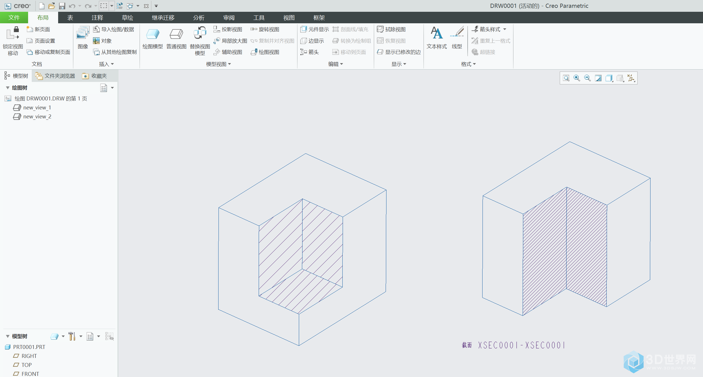Click the Arrows (箭头) edit button
The image size is (703, 377).
[x=310, y=52]
